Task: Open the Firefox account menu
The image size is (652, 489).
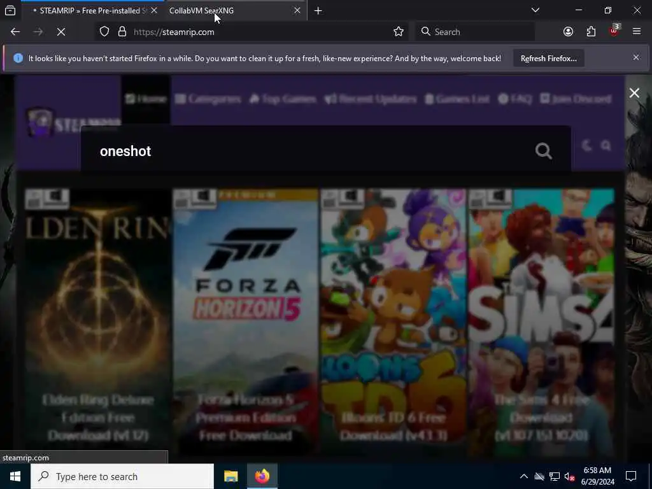Action: (568, 32)
